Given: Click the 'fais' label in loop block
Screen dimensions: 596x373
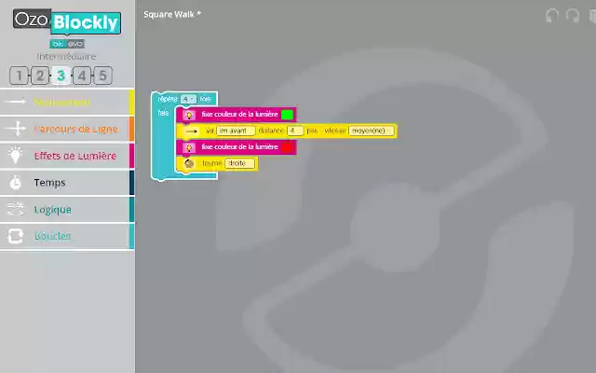Looking at the screenshot, I should tap(163, 113).
